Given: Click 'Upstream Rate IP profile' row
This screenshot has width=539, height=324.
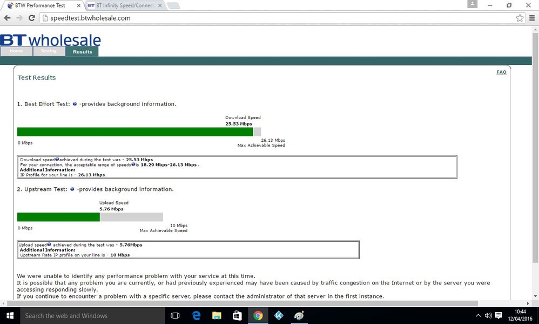Looking at the screenshot, I should click(75, 255).
